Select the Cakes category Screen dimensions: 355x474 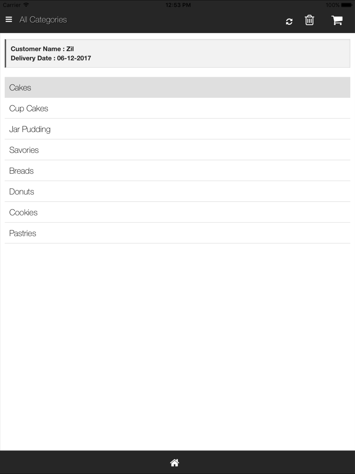tap(177, 87)
